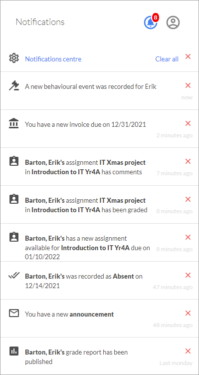
Task: Open the notifications bell with badge 8
Action: (x=151, y=22)
